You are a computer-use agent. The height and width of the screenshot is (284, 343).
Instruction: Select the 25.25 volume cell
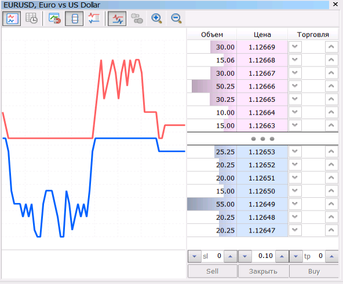pos(212,152)
